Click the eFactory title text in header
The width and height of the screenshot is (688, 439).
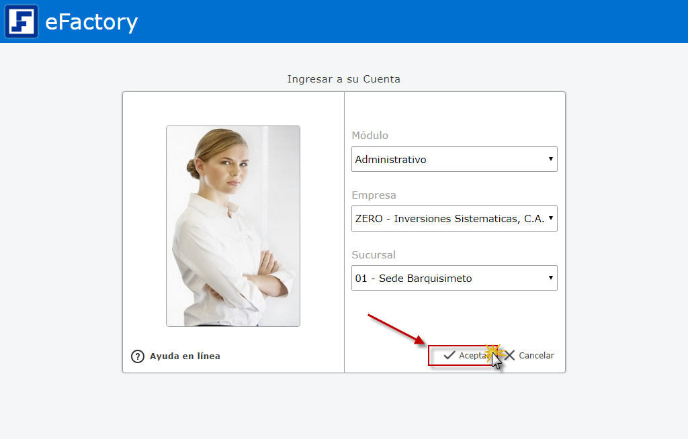(91, 22)
